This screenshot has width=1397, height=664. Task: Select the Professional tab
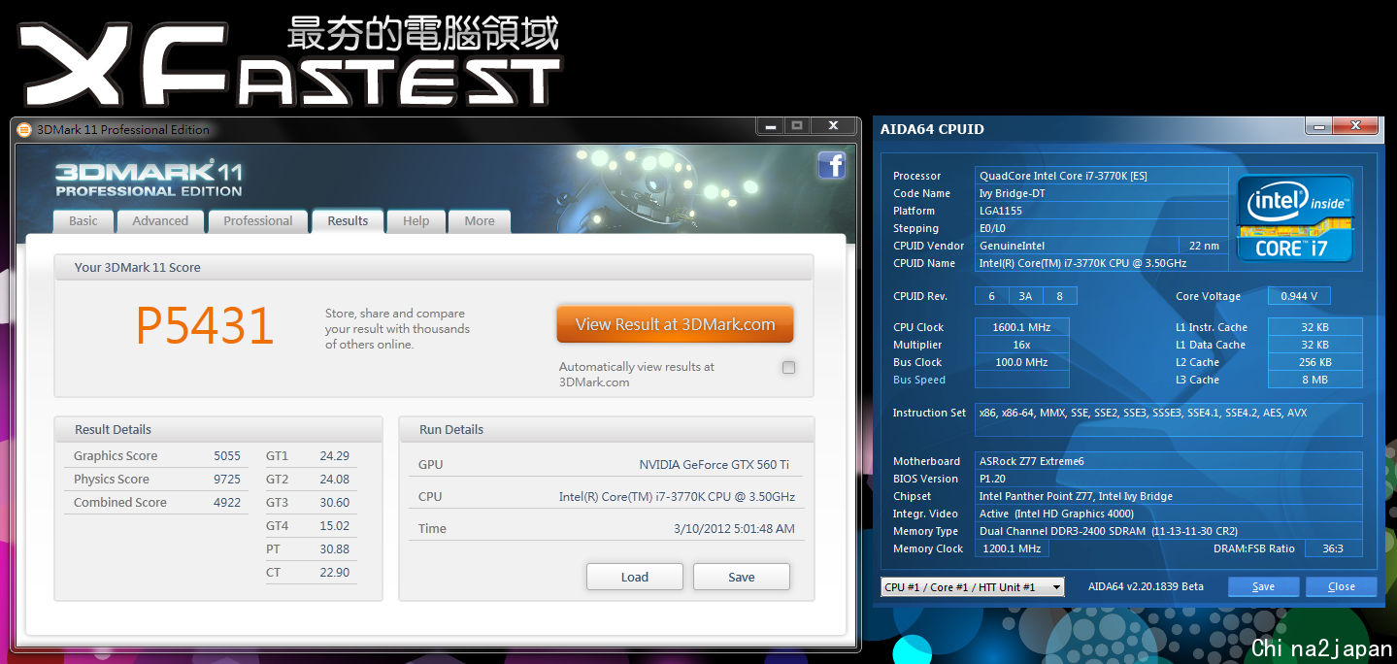(x=258, y=221)
